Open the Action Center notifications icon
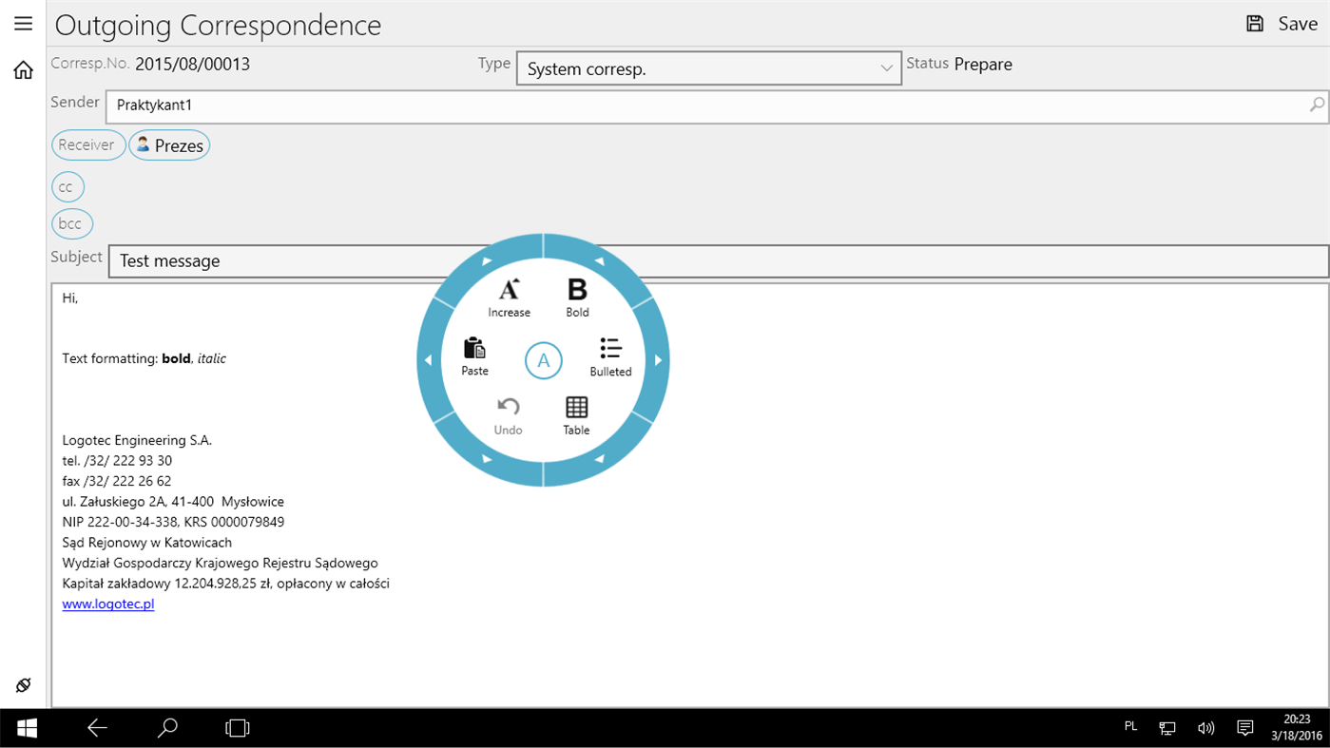Screen dimensions: 1330x748 point(1244,728)
